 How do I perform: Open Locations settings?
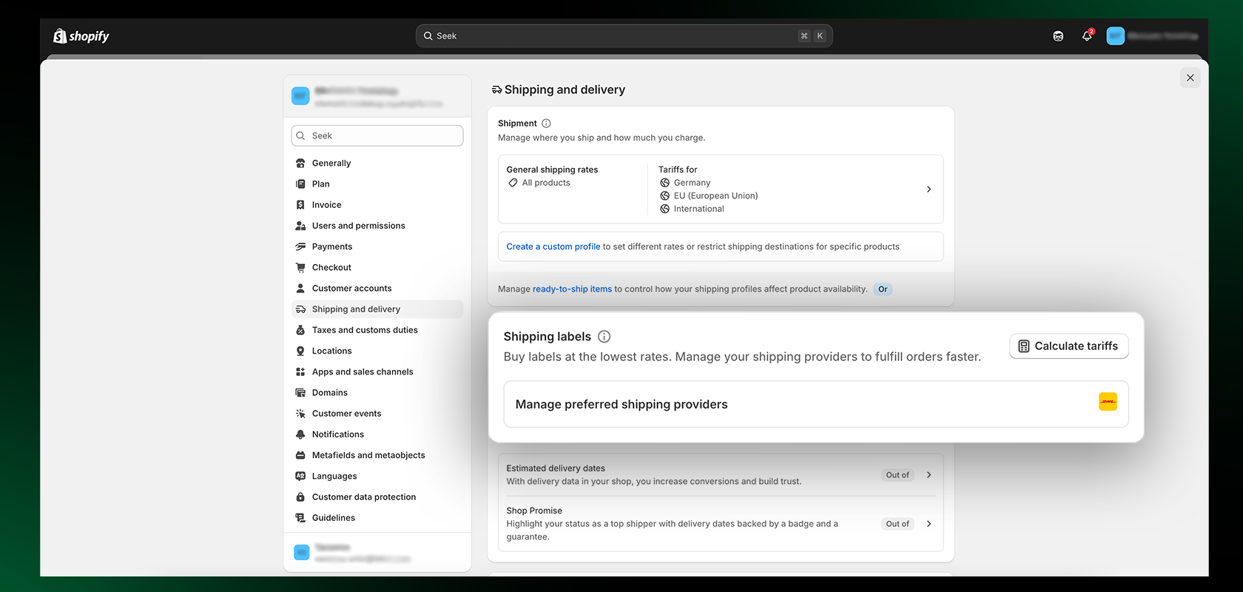click(377, 351)
